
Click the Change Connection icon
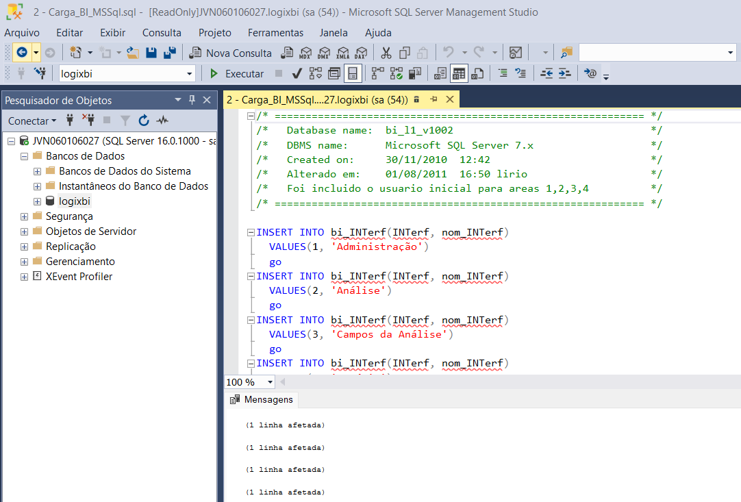[40, 73]
